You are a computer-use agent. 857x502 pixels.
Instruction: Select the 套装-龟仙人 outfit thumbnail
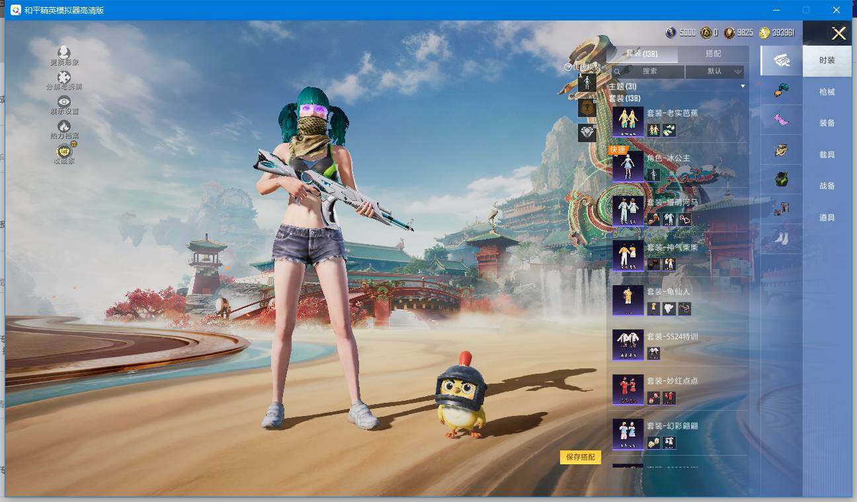[628, 300]
